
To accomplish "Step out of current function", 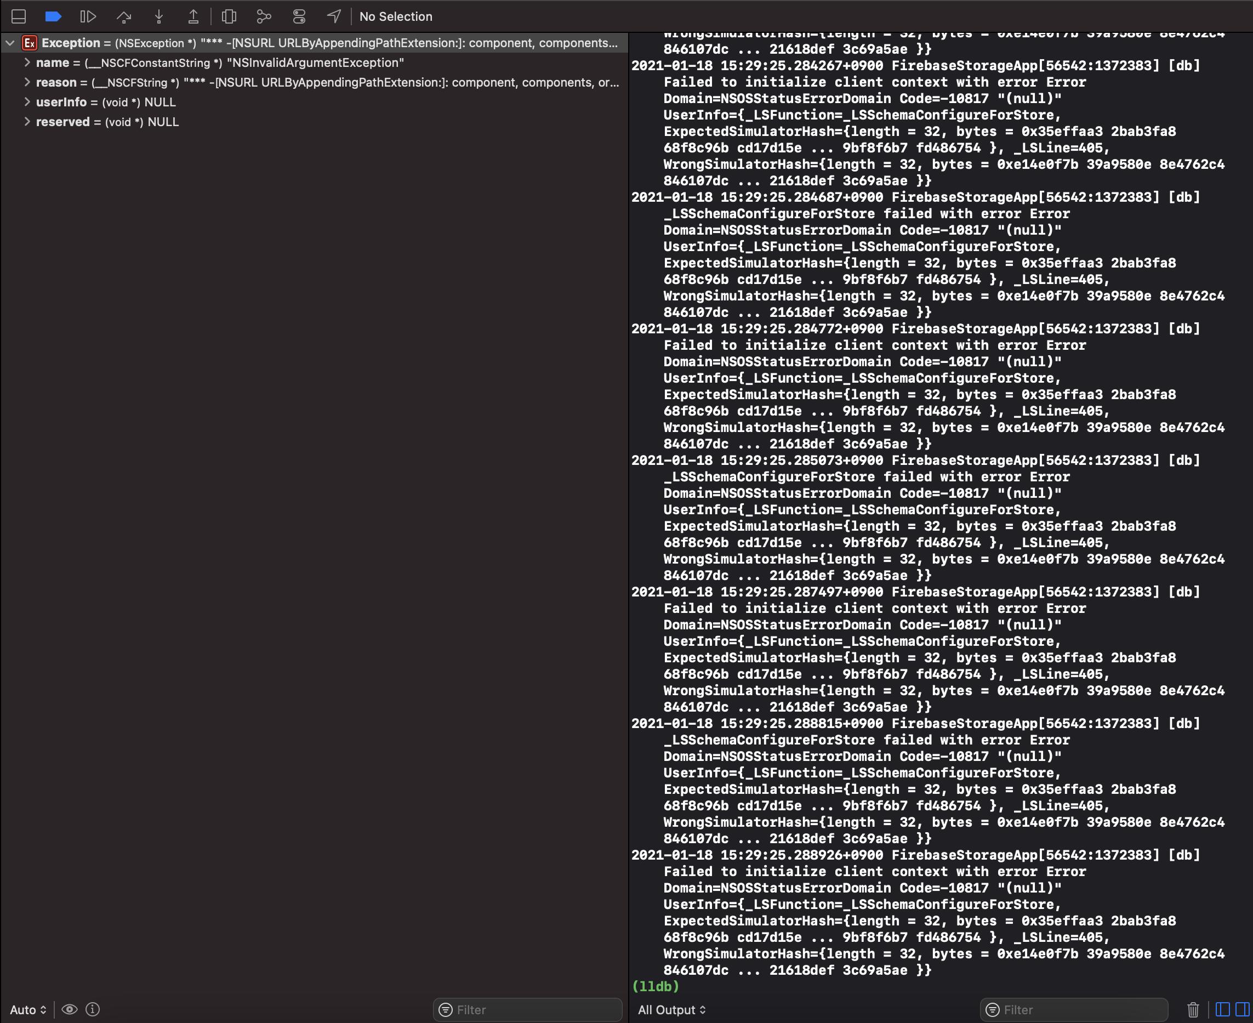I will [x=193, y=16].
